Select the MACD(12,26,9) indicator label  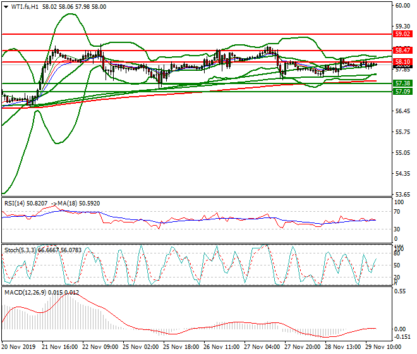pyautogui.click(x=25, y=293)
